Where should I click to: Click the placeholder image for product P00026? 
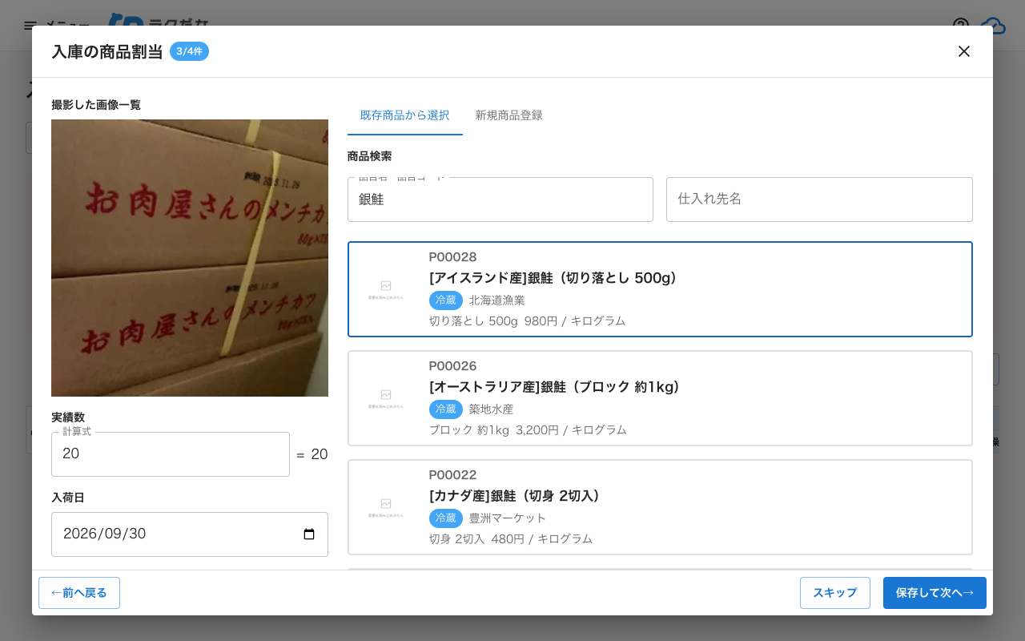[x=386, y=398]
